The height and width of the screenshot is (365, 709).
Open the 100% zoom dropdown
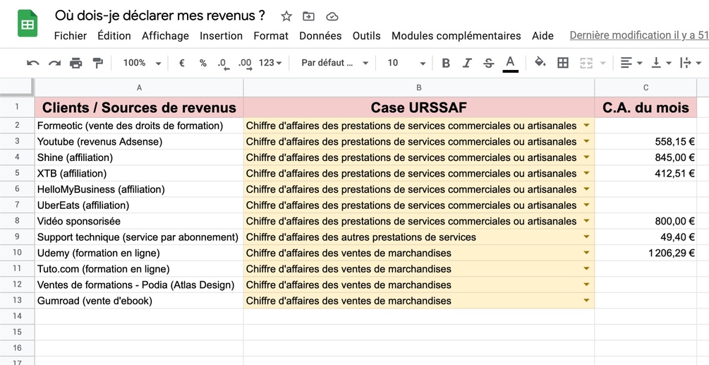[142, 63]
